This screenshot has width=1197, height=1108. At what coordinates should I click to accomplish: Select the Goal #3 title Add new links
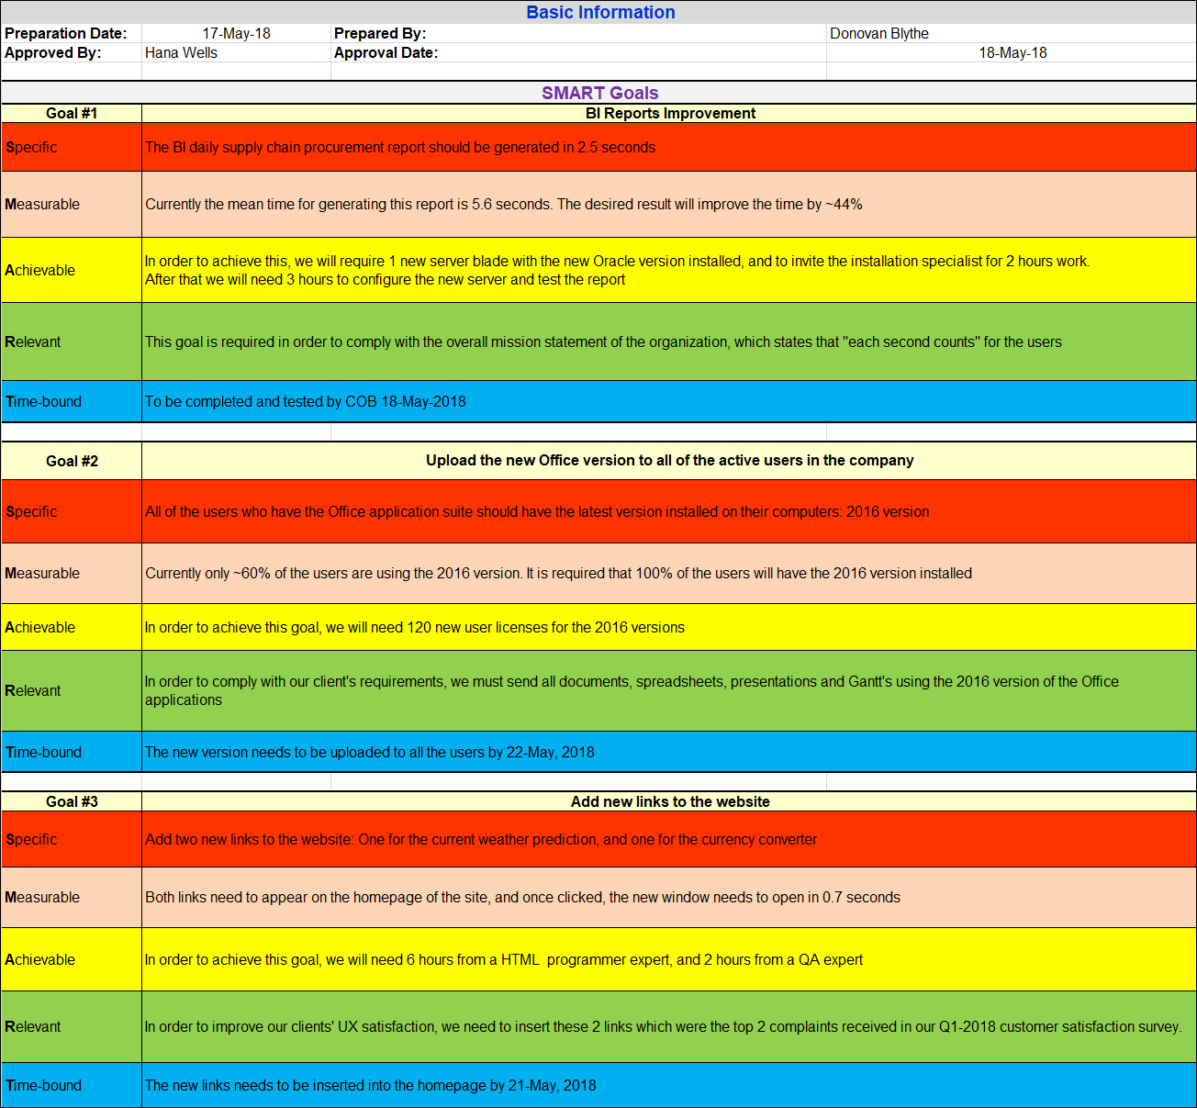click(669, 800)
